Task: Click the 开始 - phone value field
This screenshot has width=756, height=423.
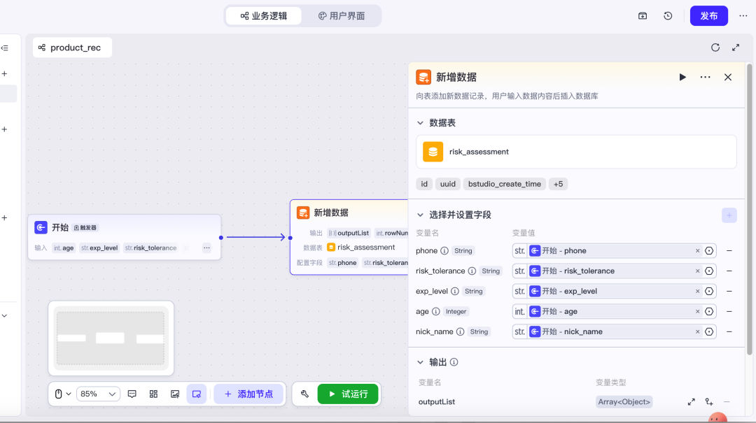Action: pos(614,250)
